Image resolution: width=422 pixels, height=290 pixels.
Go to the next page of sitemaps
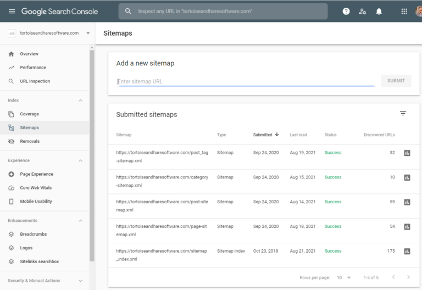tap(408, 277)
